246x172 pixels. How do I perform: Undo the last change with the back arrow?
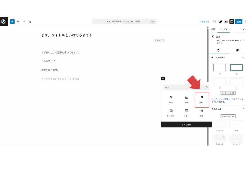[x=18, y=21]
